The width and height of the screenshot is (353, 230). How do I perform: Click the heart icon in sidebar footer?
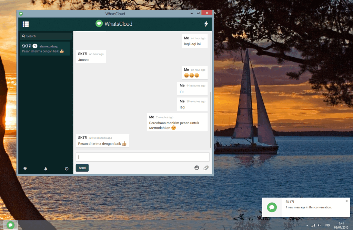click(x=25, y=169)
